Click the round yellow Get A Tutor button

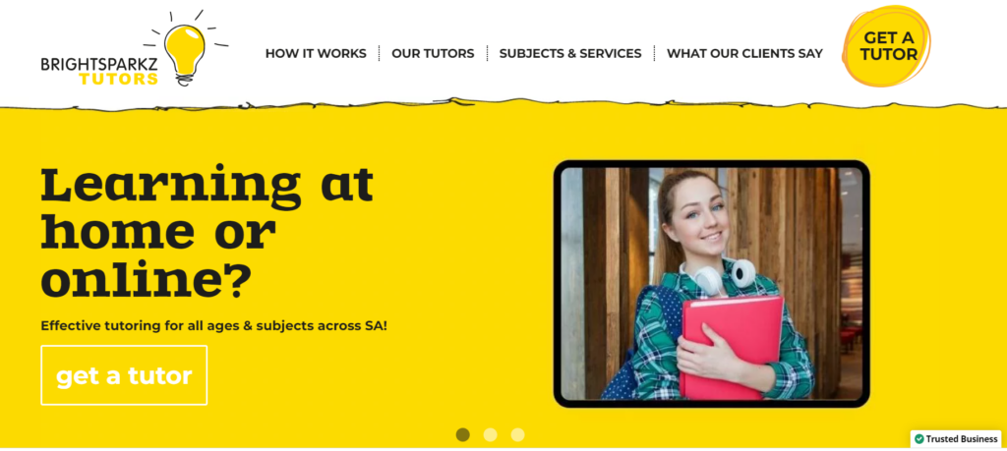(888, 46)
